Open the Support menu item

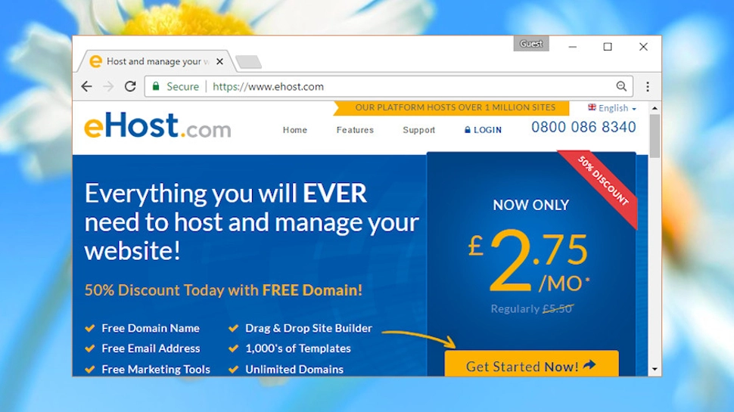coord(418,130)
